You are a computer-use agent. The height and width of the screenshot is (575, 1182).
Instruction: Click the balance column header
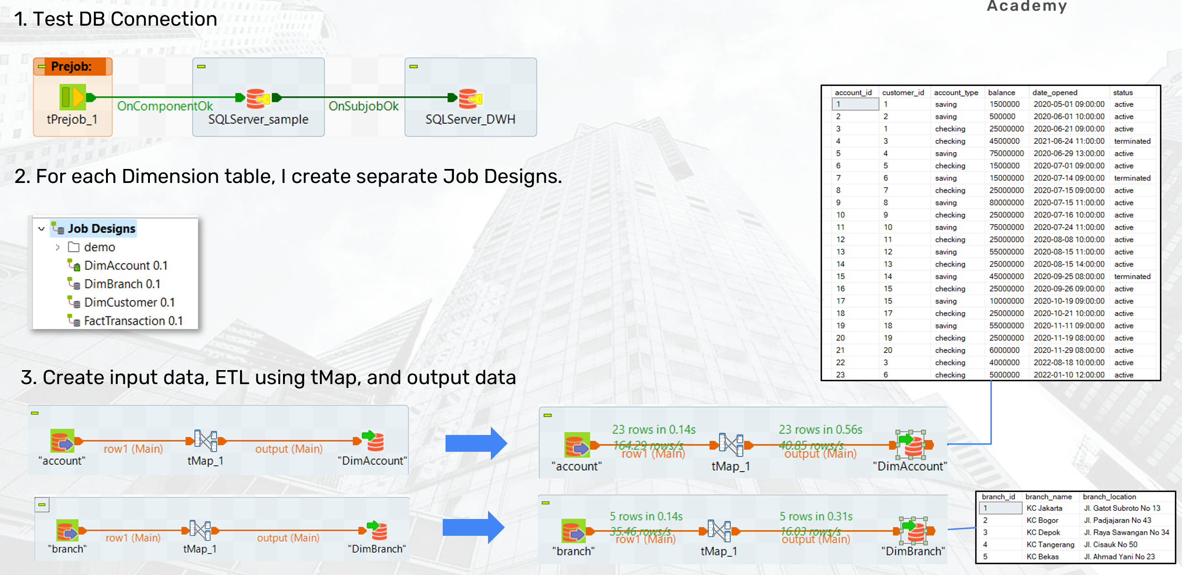click(1001, 92)
